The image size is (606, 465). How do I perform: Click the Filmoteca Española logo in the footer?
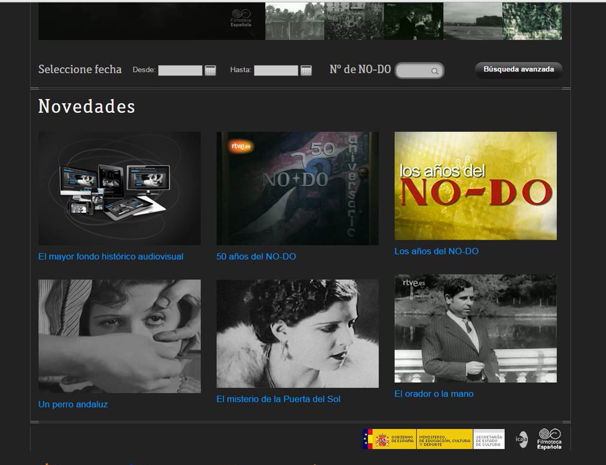point(549,439)
